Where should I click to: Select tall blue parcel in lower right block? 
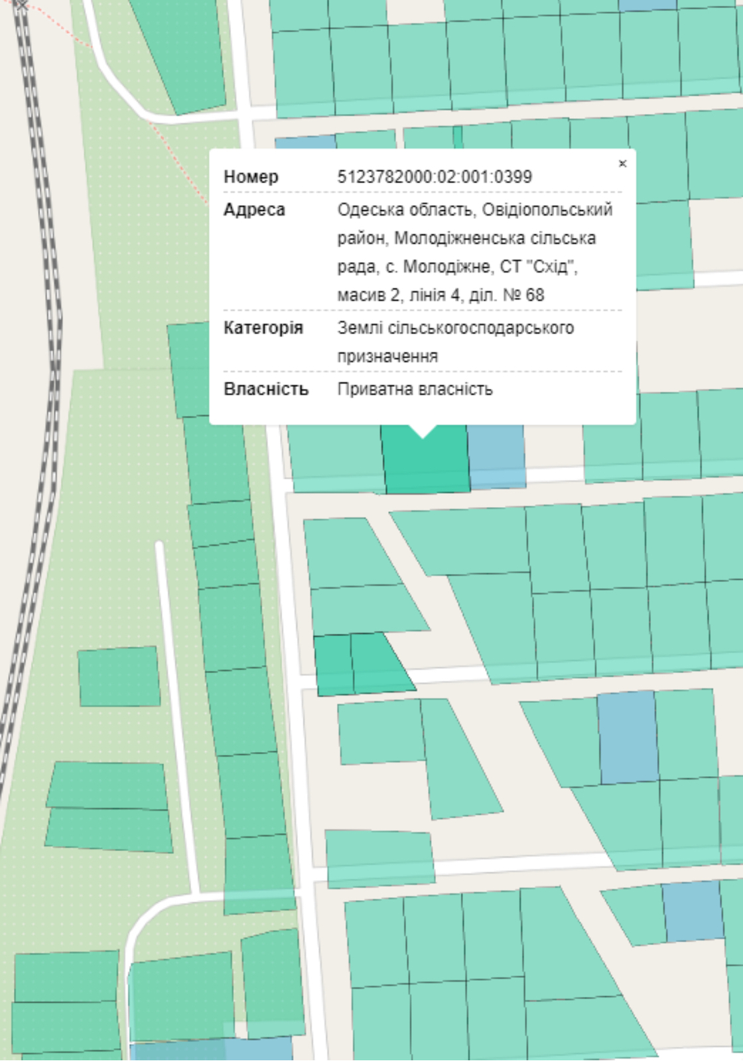628,737
